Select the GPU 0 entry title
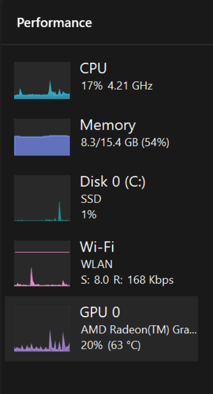 point(100,312)
